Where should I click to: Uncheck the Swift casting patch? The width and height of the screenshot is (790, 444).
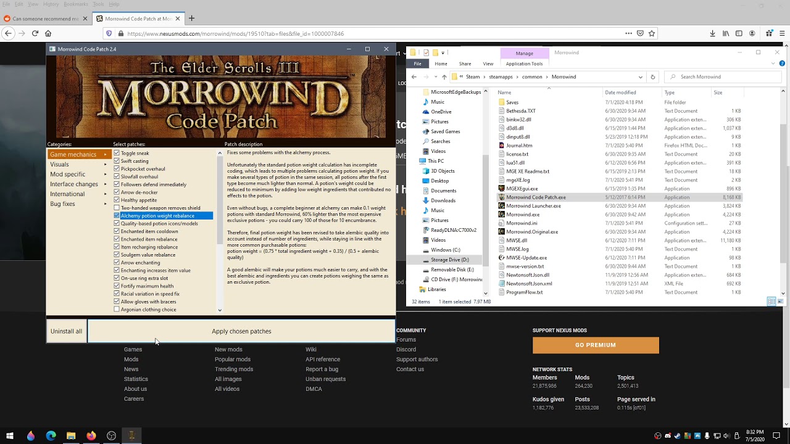click(x=117, y=161)
